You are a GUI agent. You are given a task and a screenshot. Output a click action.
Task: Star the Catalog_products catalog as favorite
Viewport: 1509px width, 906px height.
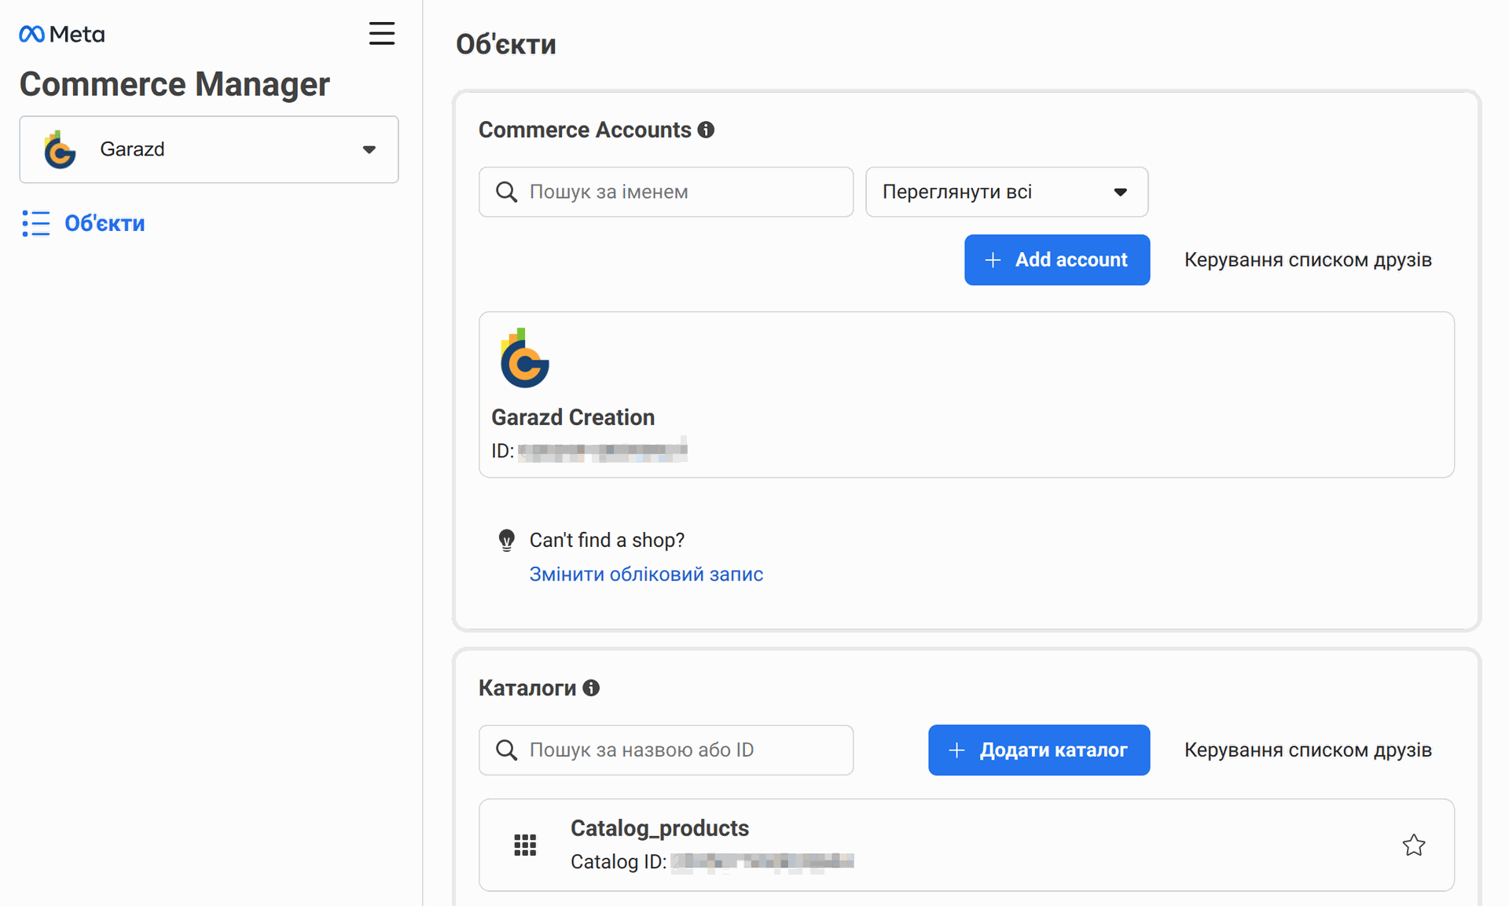[1414, 845]
